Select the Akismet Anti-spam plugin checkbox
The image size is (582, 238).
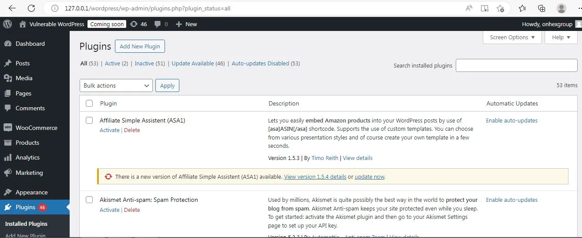point(89,200)
